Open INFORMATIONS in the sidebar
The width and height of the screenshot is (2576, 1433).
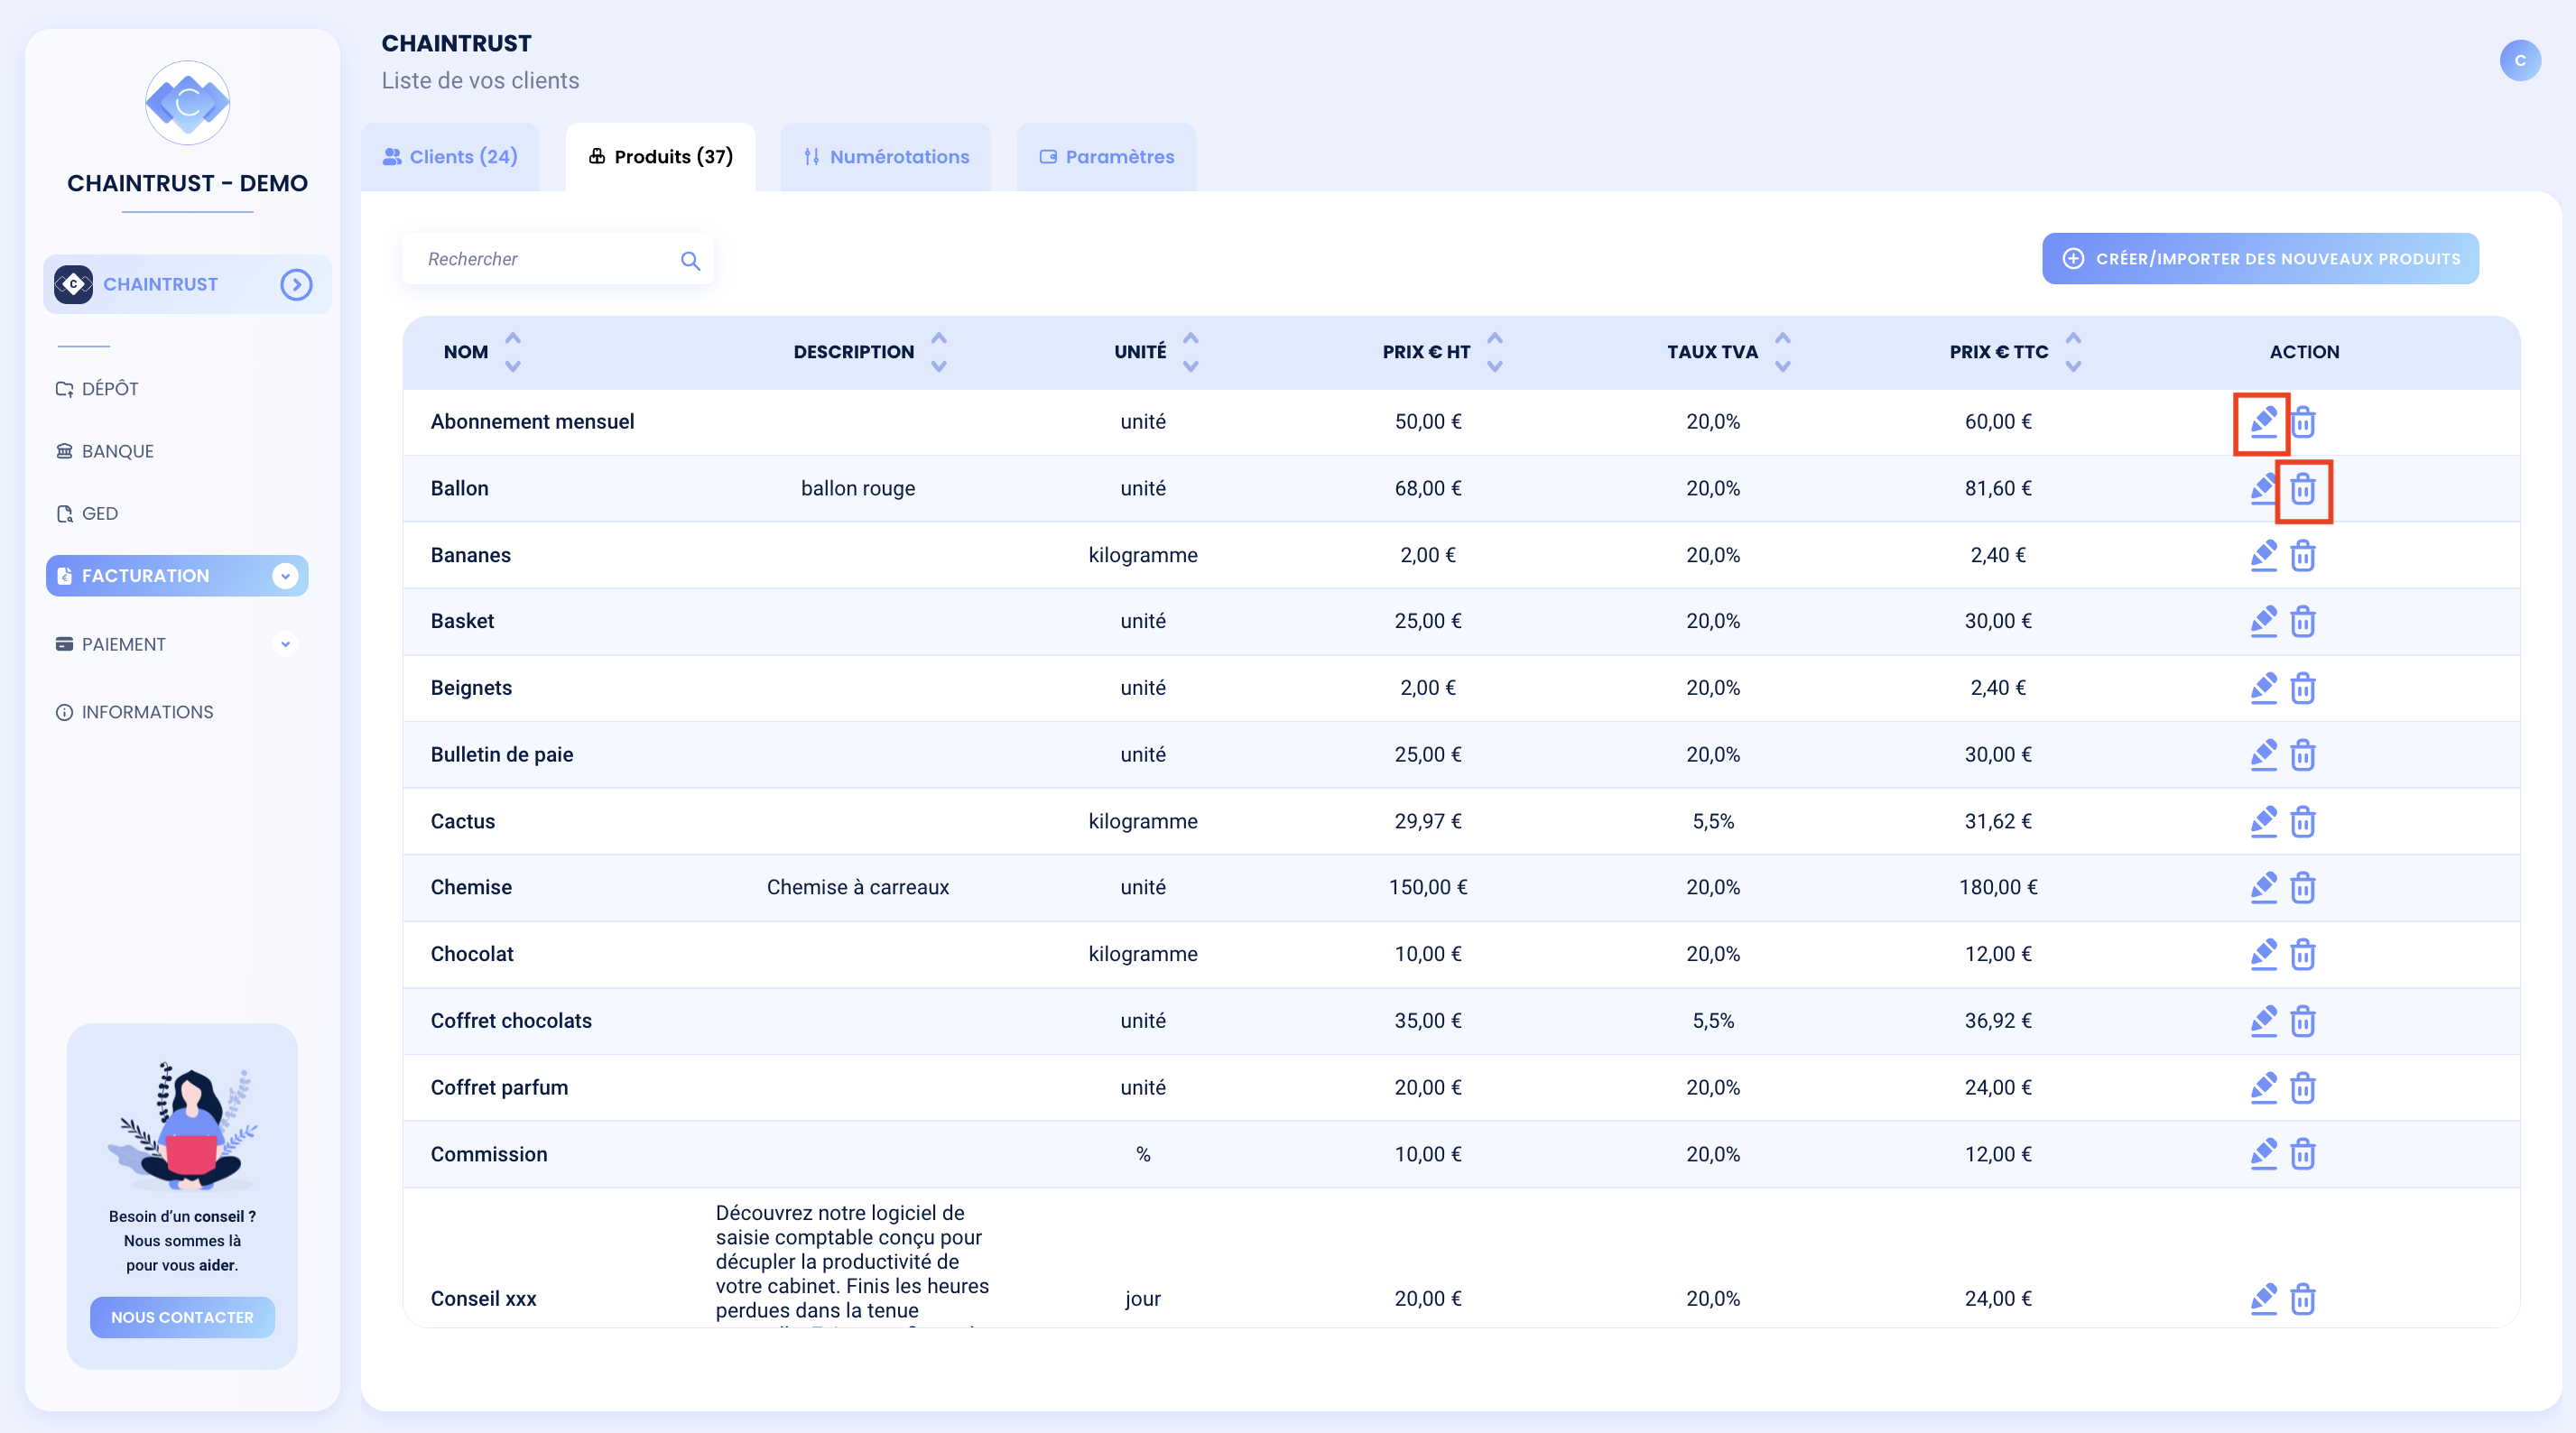[x=135, y=712]
